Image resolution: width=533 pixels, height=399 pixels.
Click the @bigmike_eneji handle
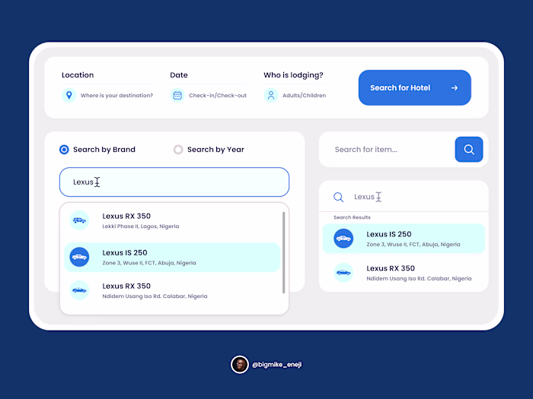276,365
